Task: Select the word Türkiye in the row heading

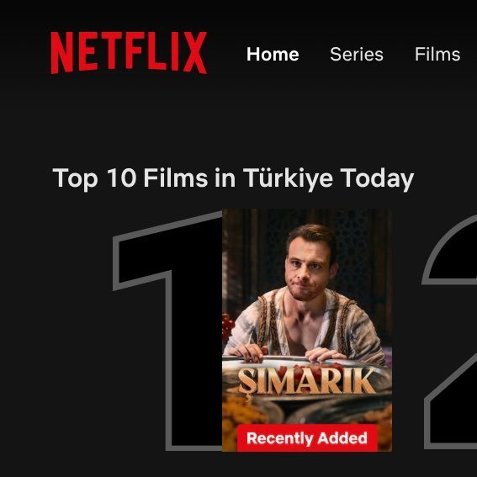Action: [288, 178]
